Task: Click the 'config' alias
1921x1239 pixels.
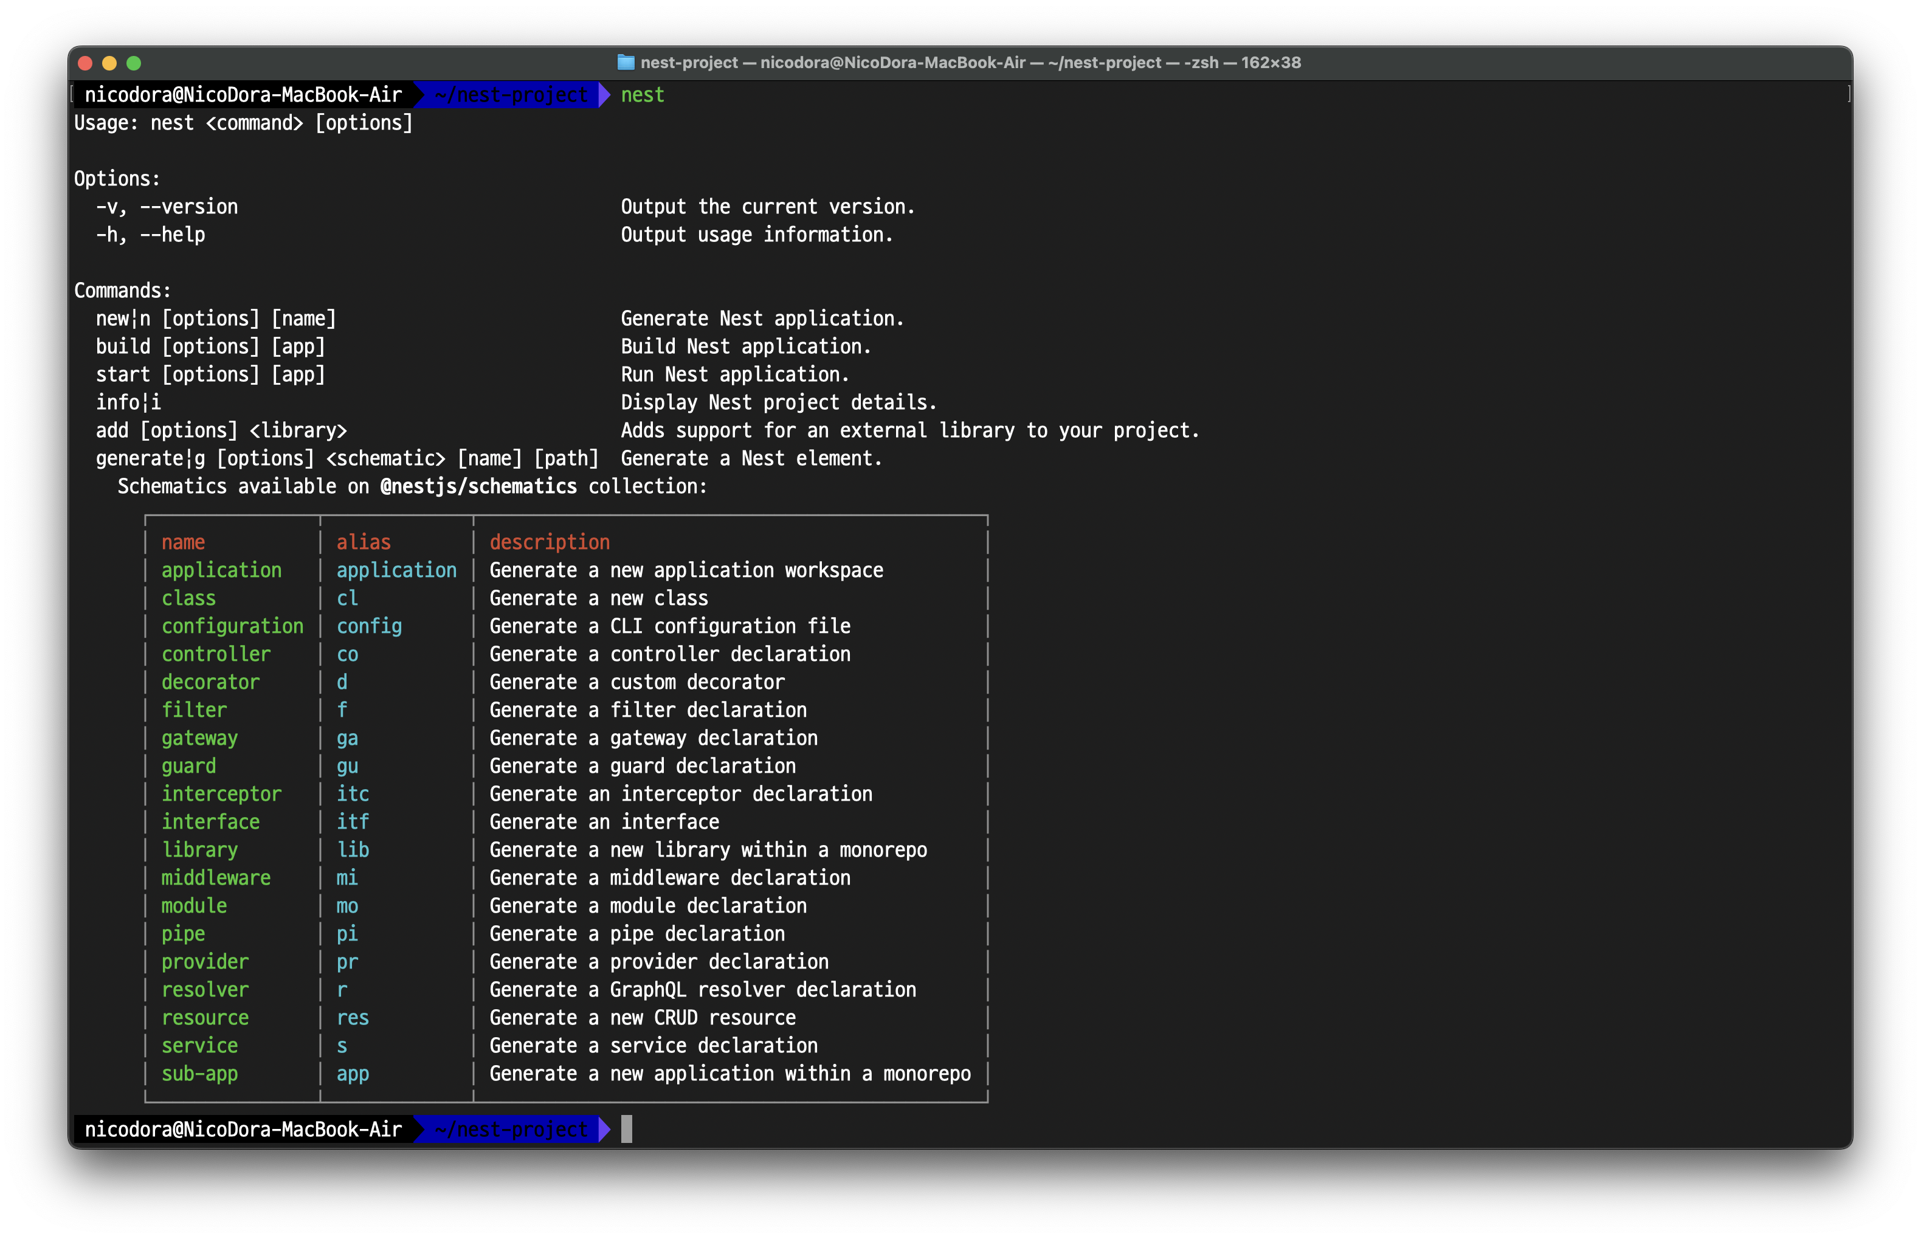Action: click(369, 627)
